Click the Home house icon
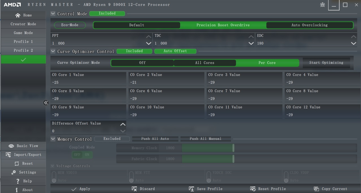 tap(18, 15)
